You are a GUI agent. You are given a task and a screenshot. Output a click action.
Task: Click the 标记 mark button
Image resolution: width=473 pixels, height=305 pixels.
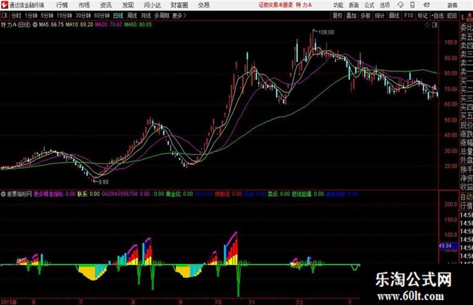(422, 16)
